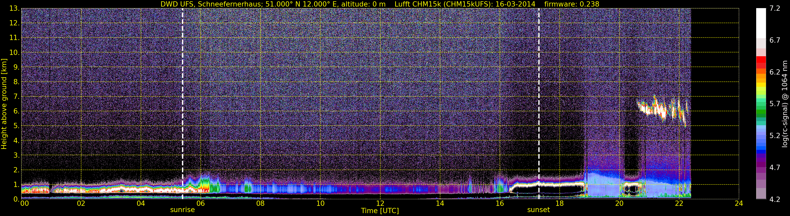
Task: Click the 'Time [UTC]' axis label
Action: [380, 211]
